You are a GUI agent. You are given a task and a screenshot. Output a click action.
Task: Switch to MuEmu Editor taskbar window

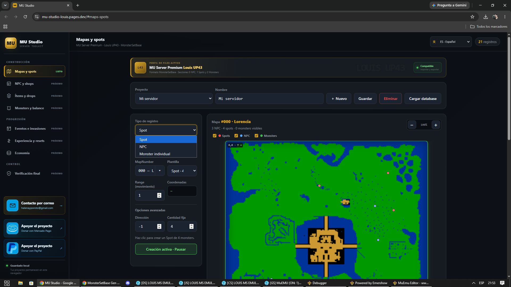coord(411,283)
